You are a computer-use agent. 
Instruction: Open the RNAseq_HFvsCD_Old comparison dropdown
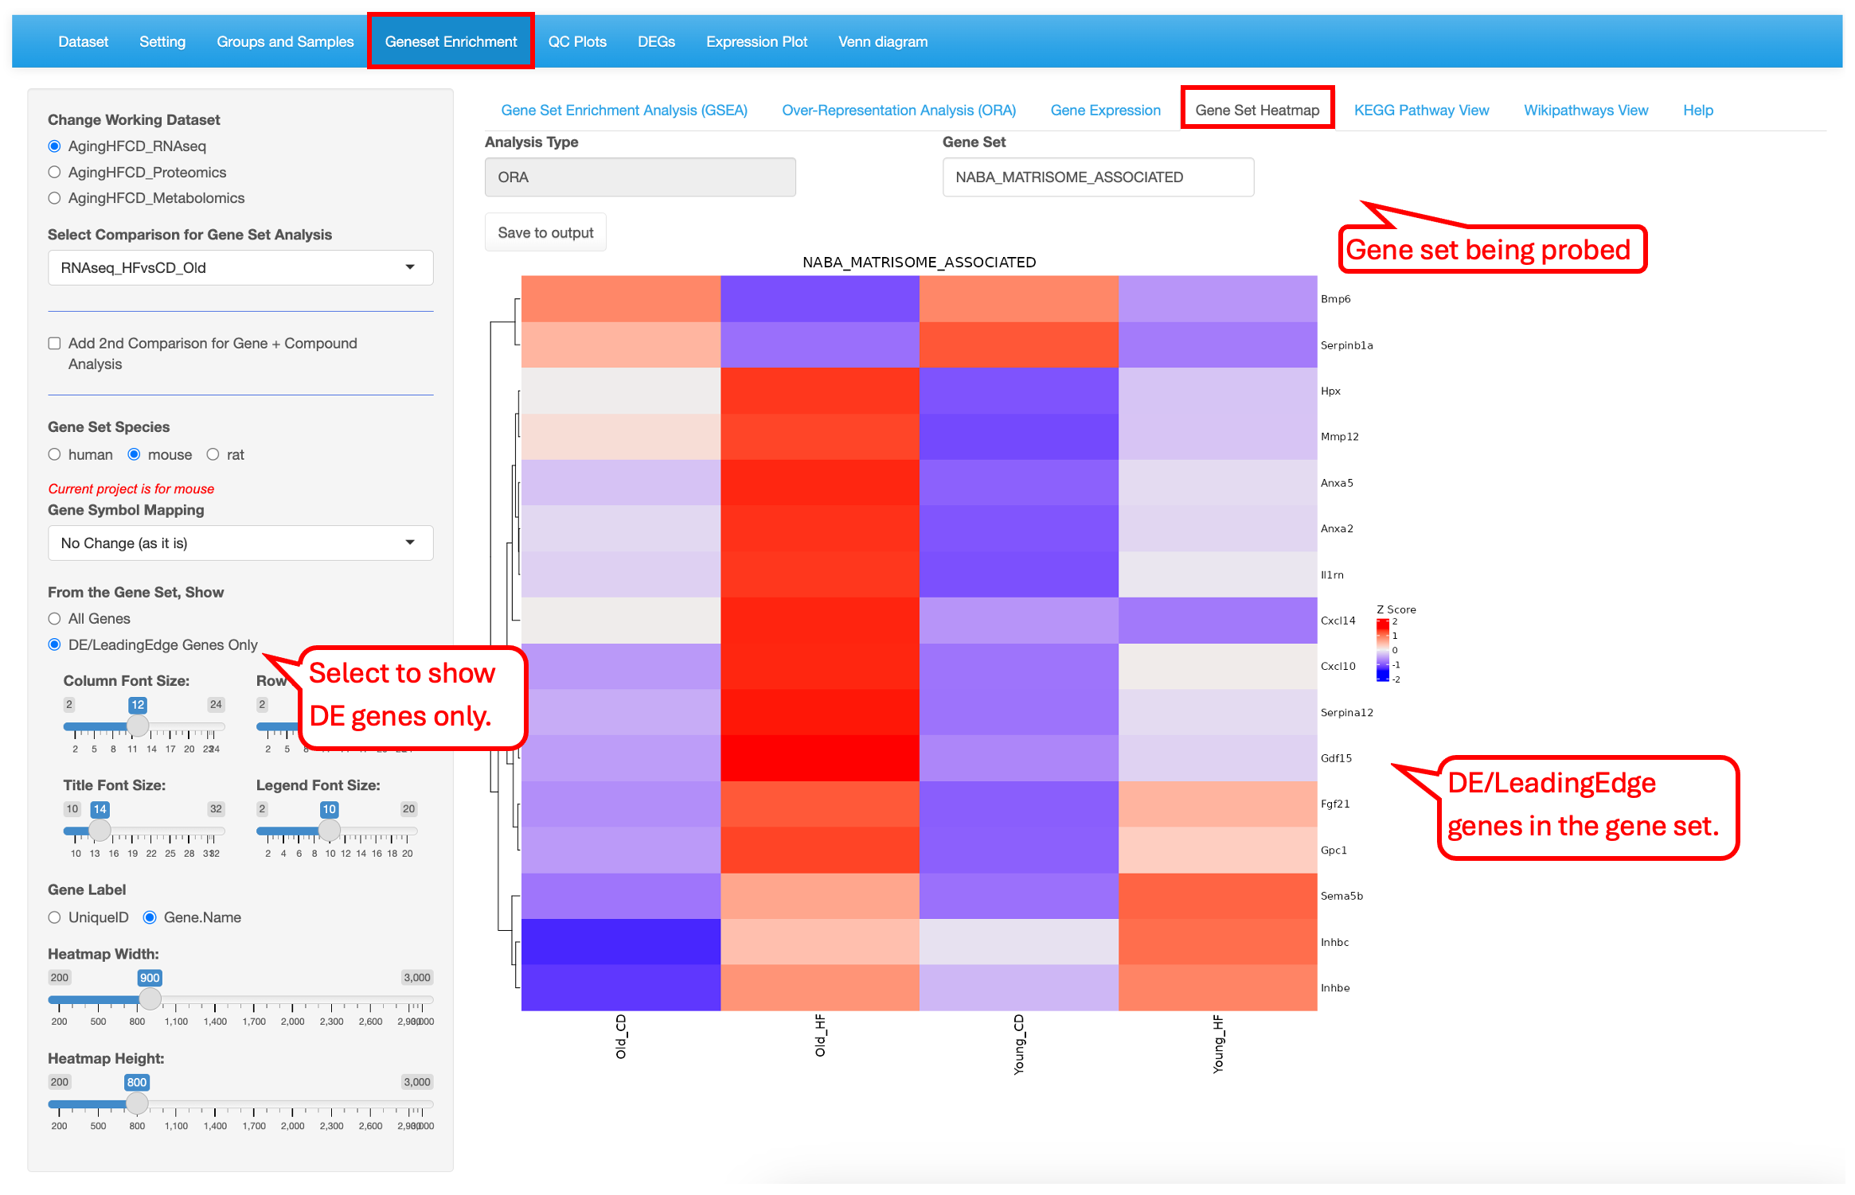pos(240,268)
